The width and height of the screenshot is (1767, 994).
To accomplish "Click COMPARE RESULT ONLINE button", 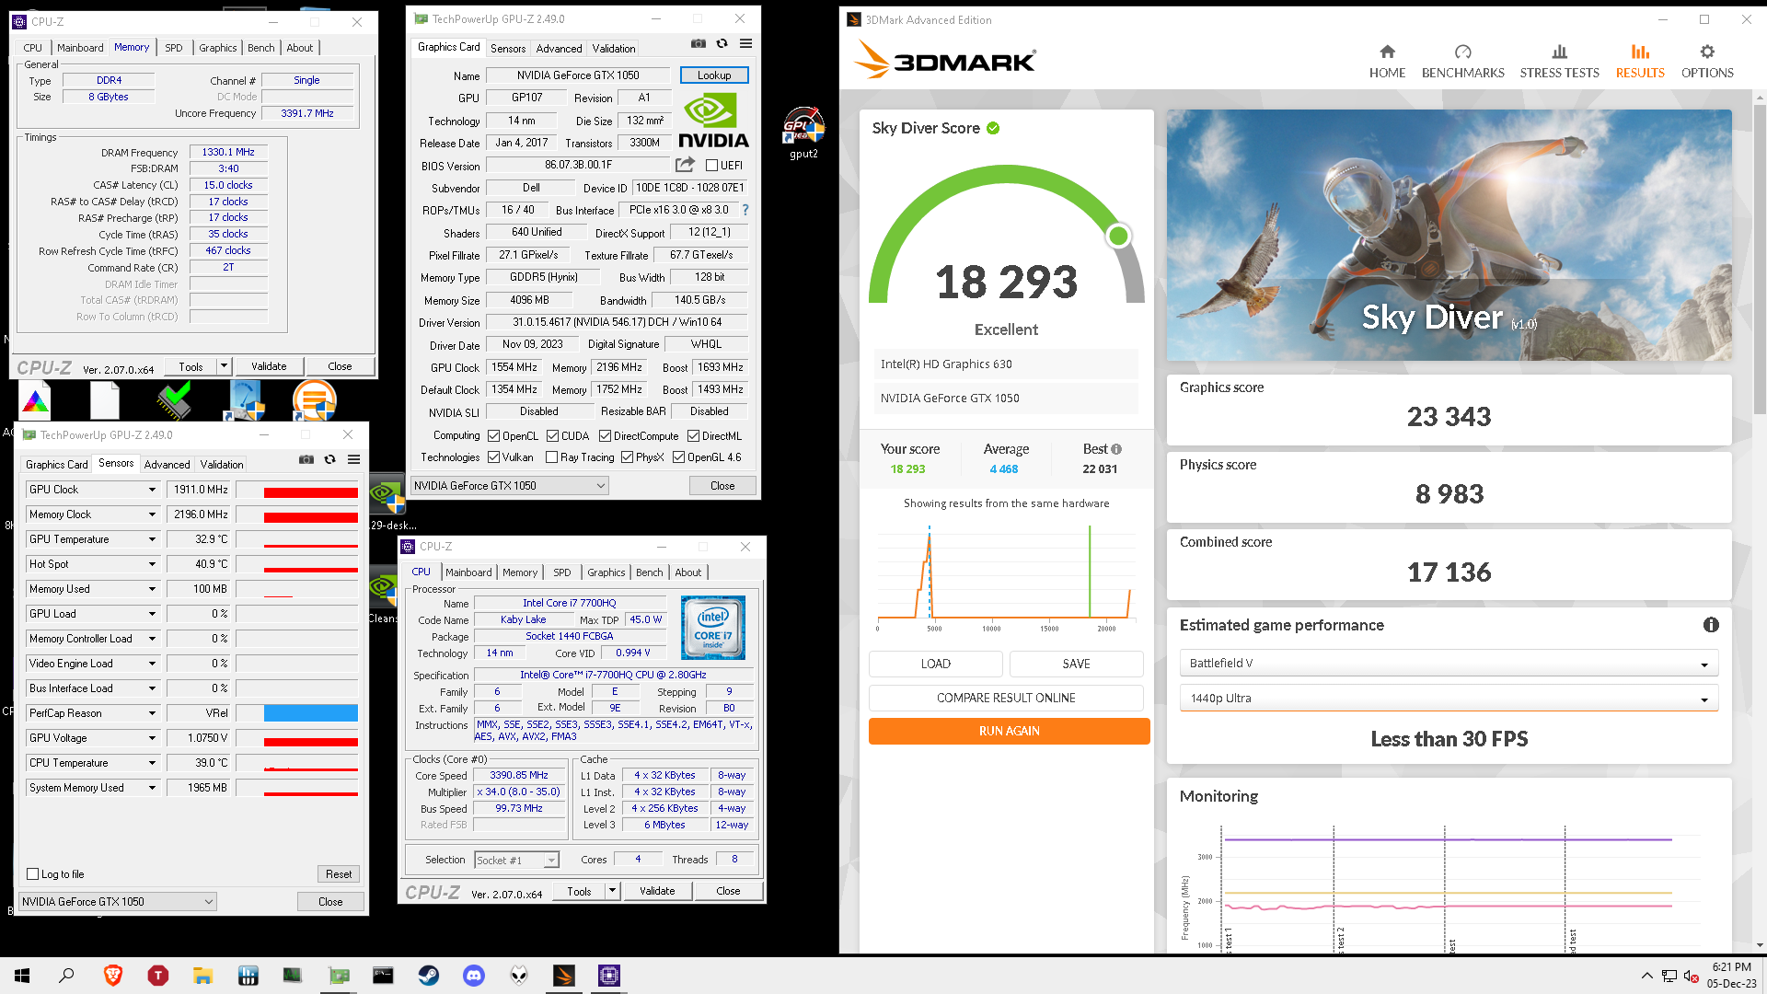I will tap(1006, 699).
